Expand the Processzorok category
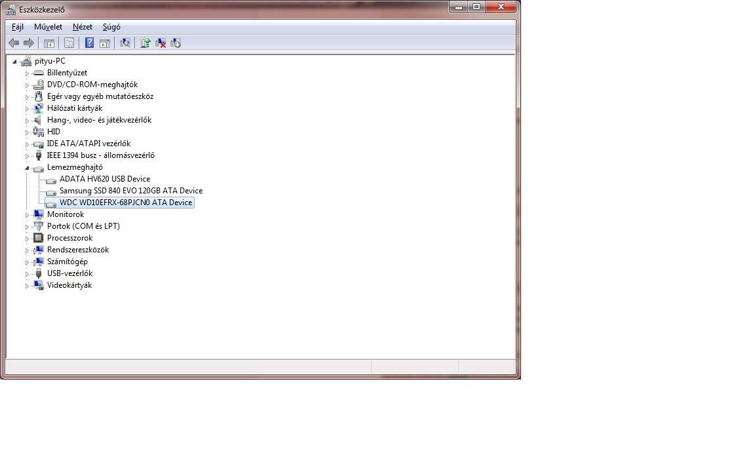 [x=27, y=239]
